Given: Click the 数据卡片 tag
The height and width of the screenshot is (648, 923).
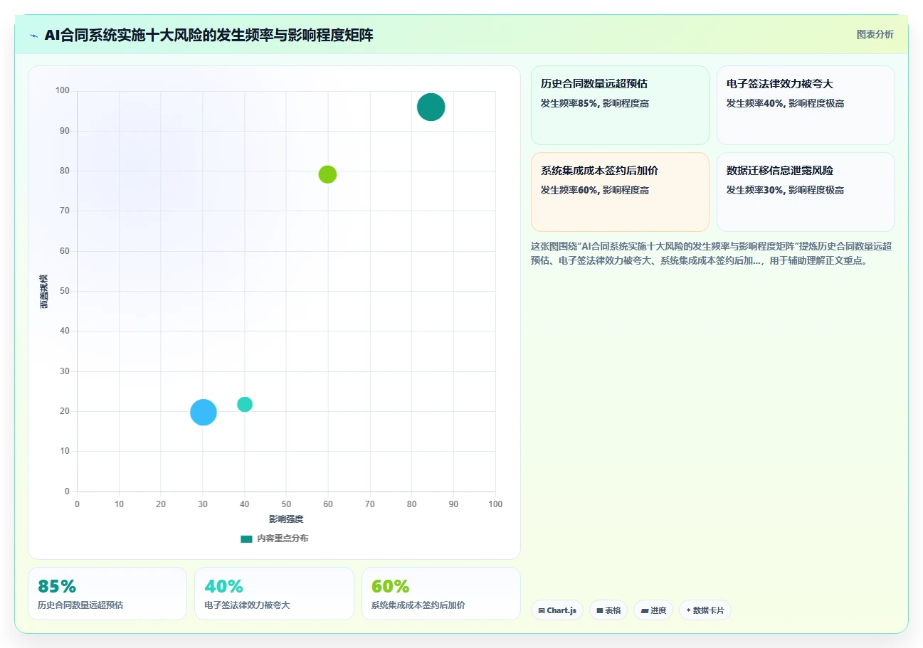Looking at the screenshot, I should click(705, 610).
